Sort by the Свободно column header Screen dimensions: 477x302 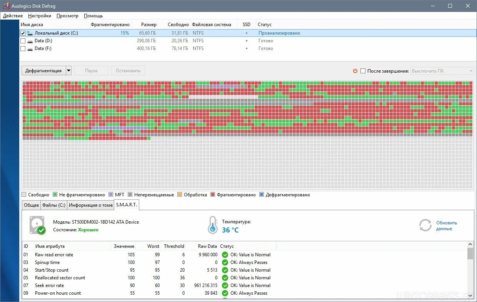coord(174,25)
